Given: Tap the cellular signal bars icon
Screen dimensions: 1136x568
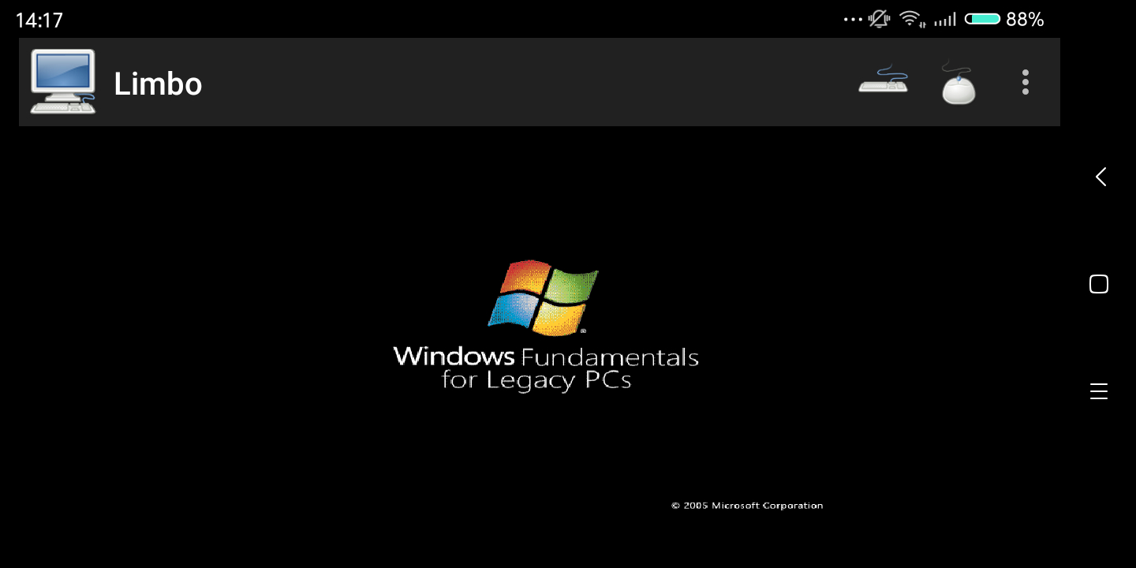Looking at the screenshot, I should tap(945, 20).
